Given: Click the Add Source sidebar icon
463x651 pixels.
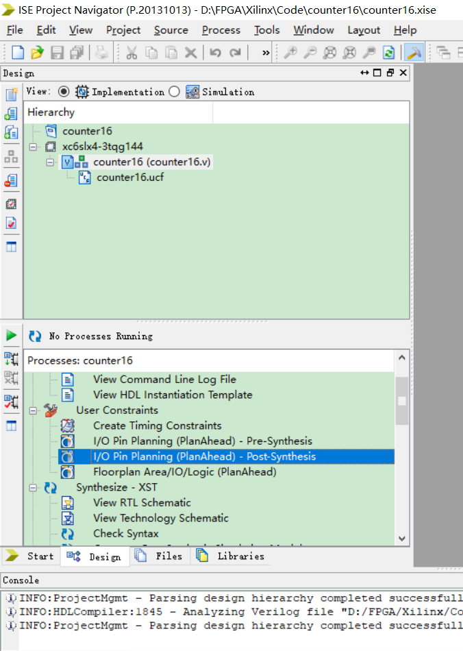Looking at the screenshot, I should [11, 113].
